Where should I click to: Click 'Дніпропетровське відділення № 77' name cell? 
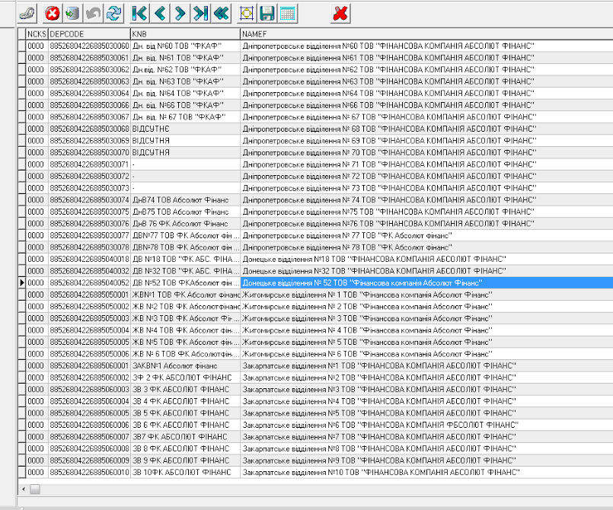tap(426, 235)
